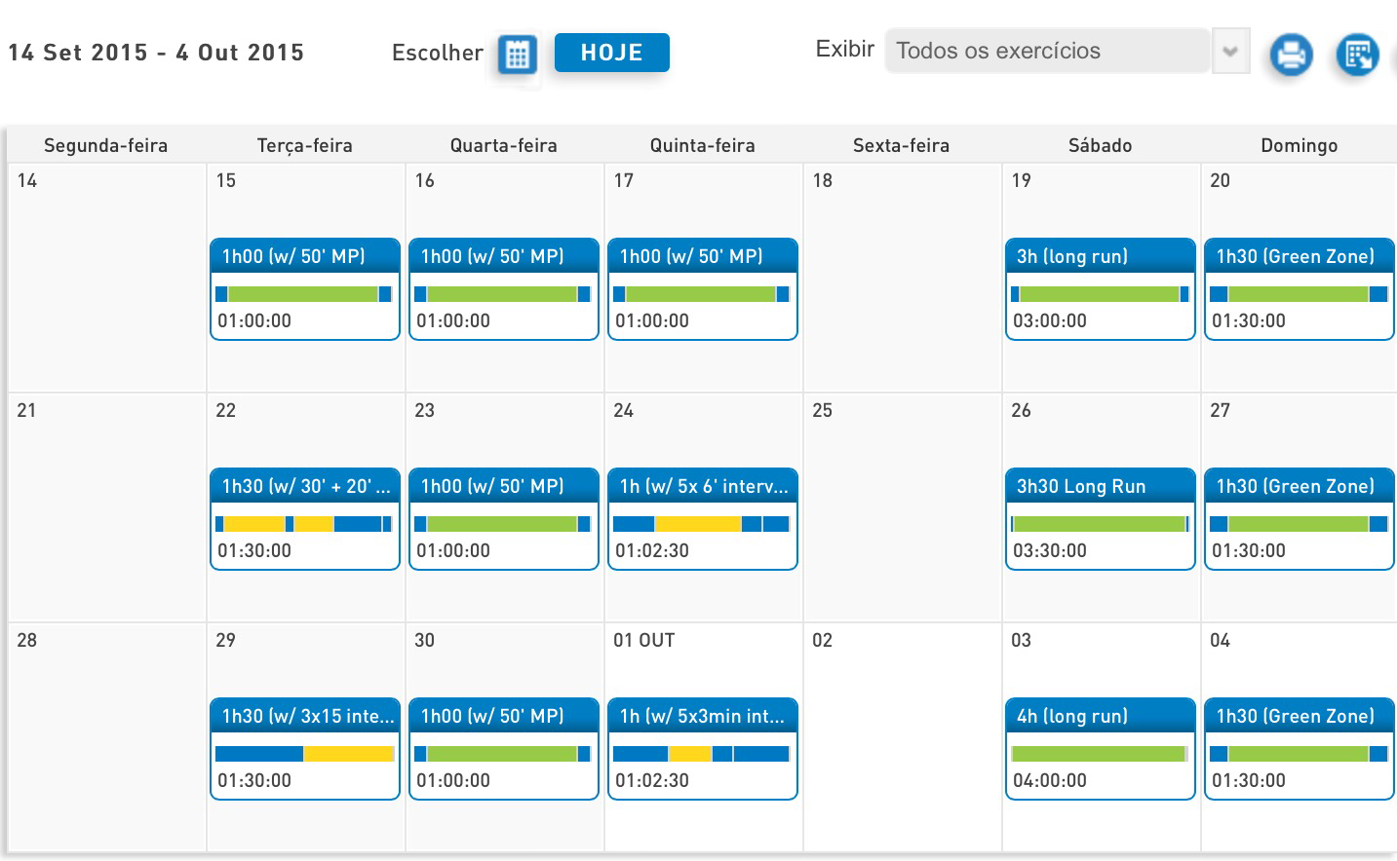Open 1h30 (Green Zone) workout on day 27
The width and height of the screenshot is (1397, 861).
[x=1299, y=487]
